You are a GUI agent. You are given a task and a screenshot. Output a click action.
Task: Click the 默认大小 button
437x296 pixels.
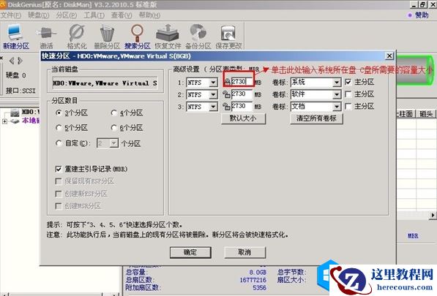(x=243, y=118)
